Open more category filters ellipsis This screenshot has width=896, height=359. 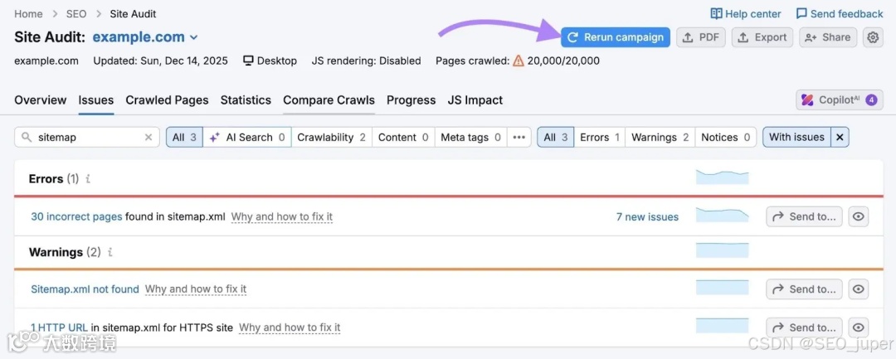tap(519, 137)
